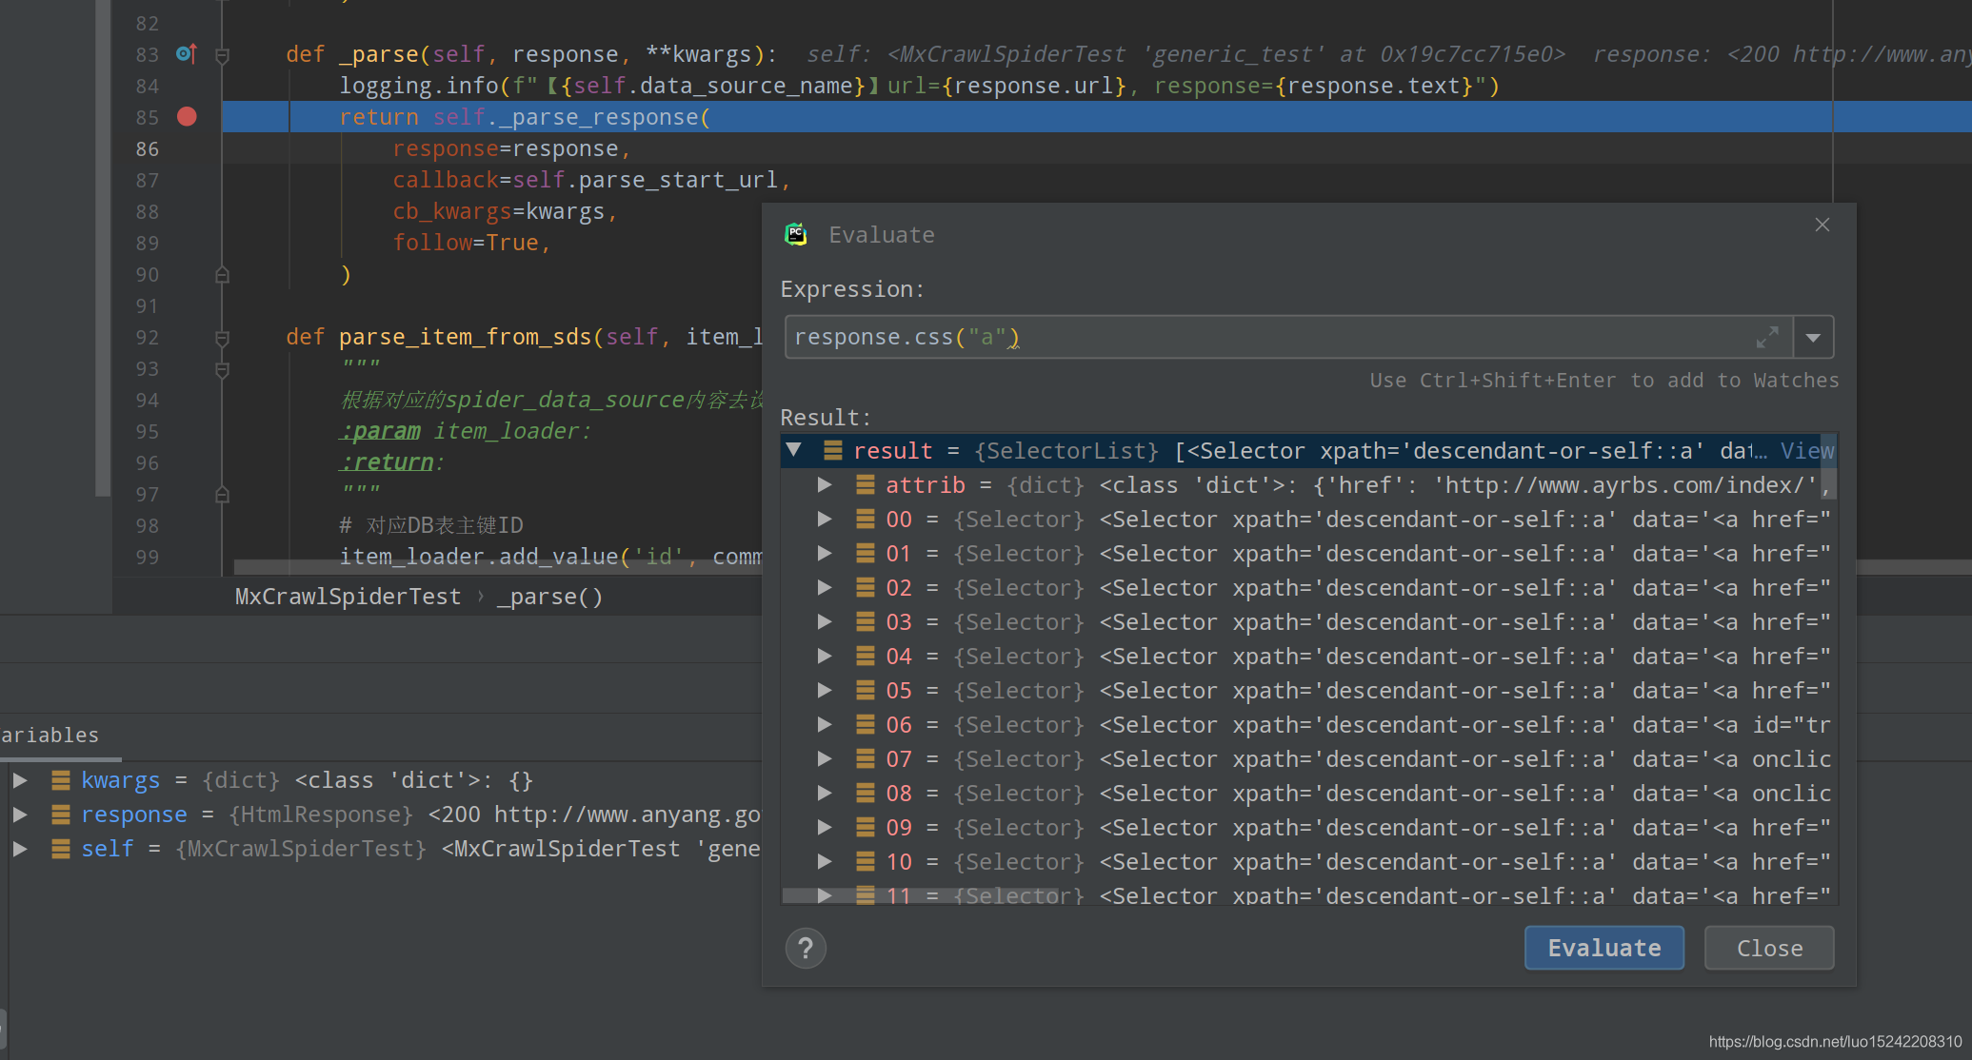Expand Selector item 03
The width and height of the screenshot is (1972, 1060).
point(825,622)
